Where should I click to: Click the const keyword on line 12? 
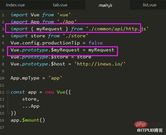tap(18, 92)
